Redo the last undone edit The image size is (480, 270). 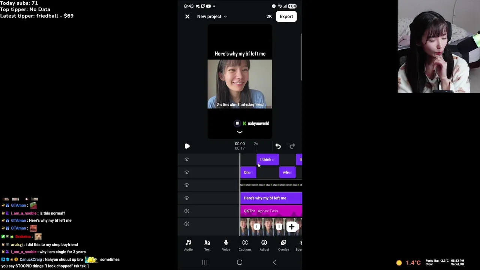tap(292, 146)
